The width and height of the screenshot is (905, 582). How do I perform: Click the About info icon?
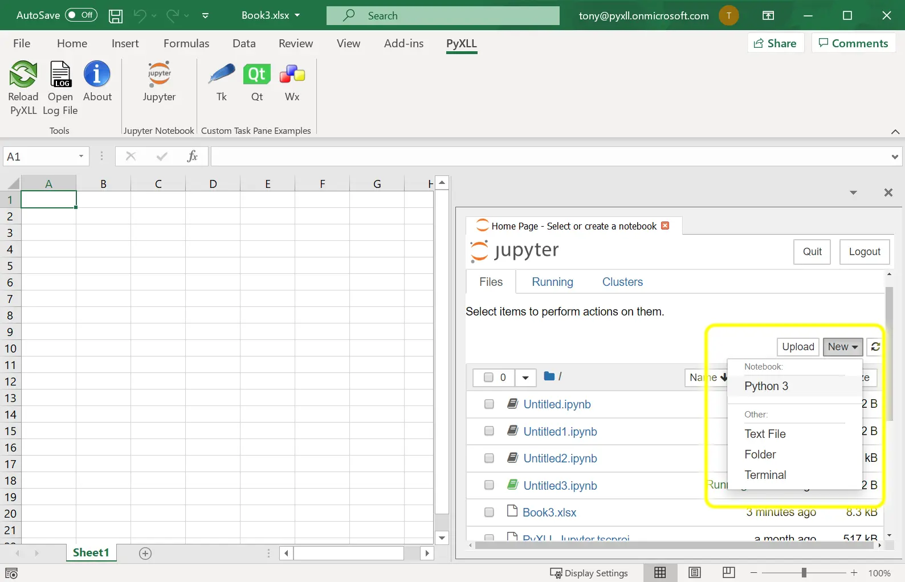click(97, 74)
